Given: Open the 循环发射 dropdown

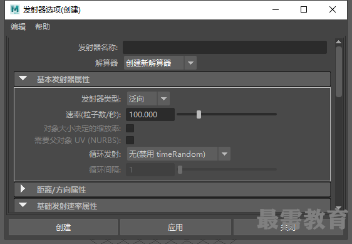Looking at the screenshot, I should pyautogui.click(x=179, y=154).
